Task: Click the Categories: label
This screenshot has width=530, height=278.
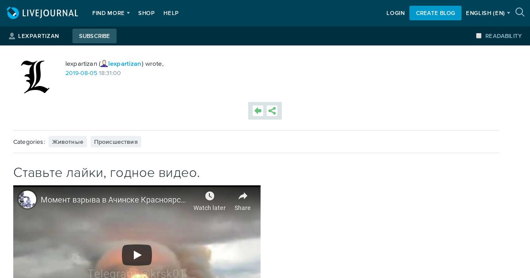Action: click(x=29, y=142)
